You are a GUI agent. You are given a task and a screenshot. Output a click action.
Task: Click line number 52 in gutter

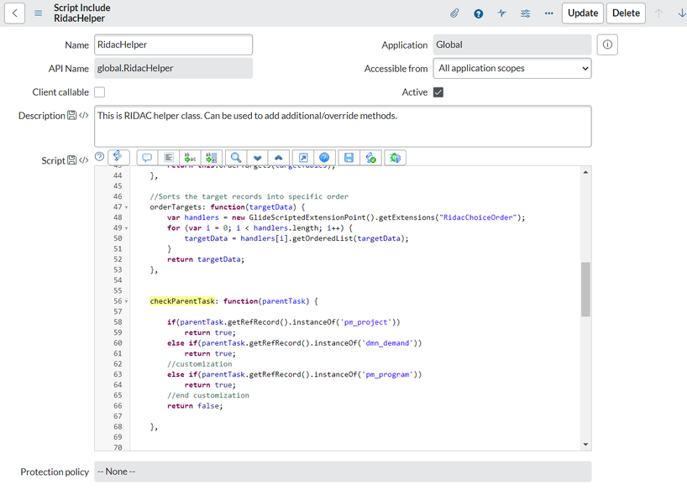[x=118, y=259]
